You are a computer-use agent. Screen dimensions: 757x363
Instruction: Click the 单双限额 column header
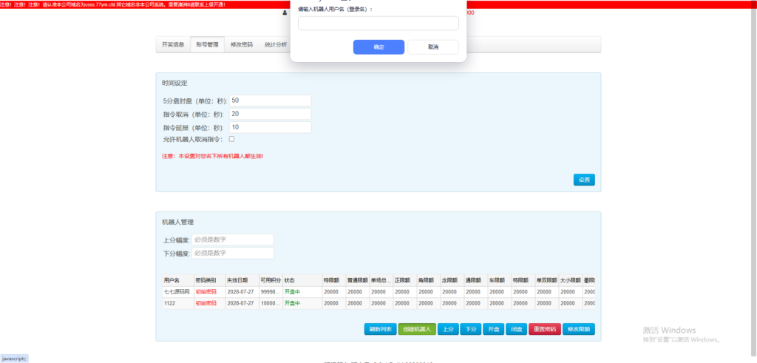pos(546,280)
